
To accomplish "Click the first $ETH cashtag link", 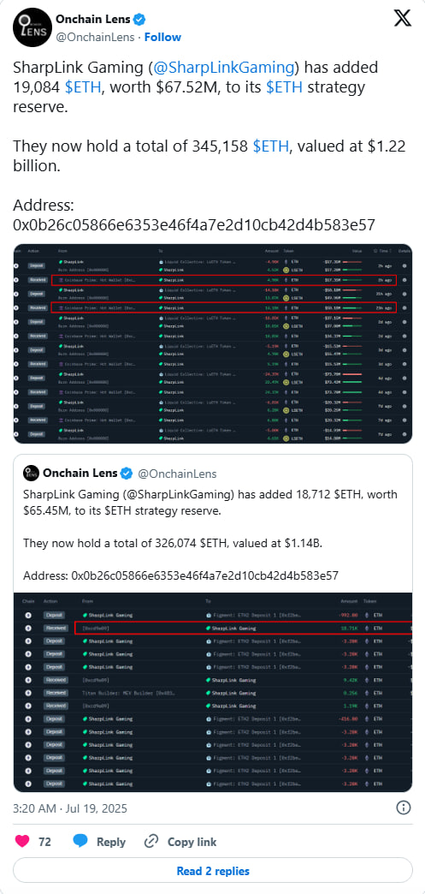I will point(83,88).
